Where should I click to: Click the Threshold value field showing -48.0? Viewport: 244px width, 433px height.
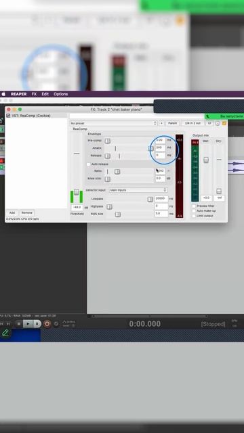click(77, 207)
